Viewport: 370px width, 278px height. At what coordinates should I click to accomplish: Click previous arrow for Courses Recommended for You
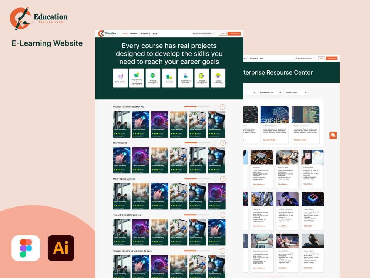click(x=215, y=107)
